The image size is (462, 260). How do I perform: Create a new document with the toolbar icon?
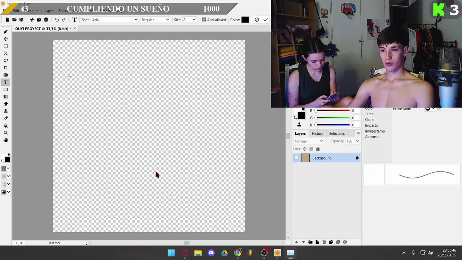point(7,20)
